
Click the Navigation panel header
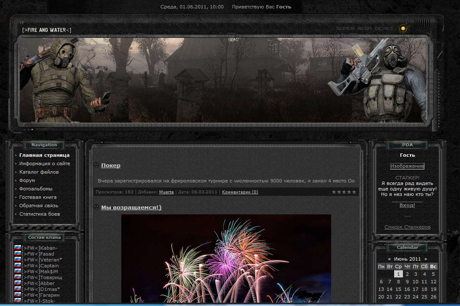(x=44, y=145)
